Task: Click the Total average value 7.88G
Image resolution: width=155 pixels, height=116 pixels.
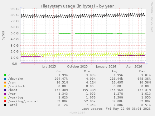Action: point(118,105)
